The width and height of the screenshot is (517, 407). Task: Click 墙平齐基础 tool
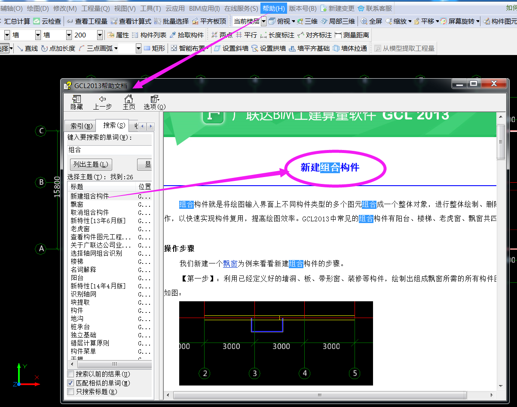pos(309,49)
